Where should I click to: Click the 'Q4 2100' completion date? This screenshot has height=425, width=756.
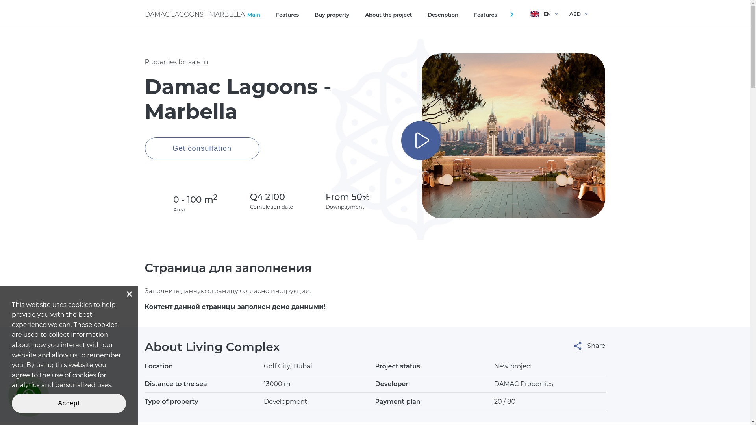pyautogui.click(x=267, y=197)
